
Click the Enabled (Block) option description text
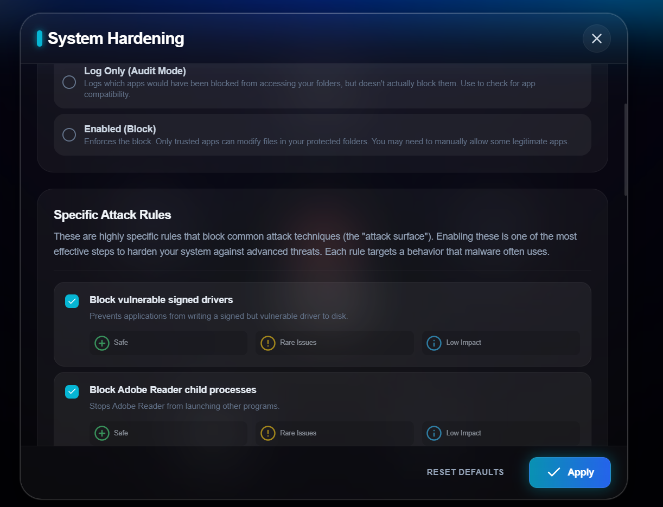[x=326, y=142]
